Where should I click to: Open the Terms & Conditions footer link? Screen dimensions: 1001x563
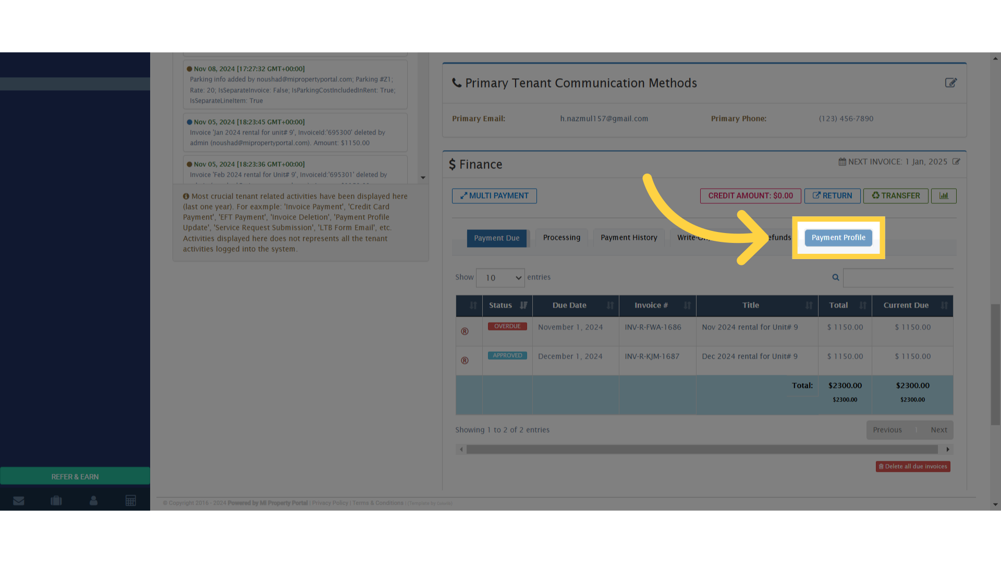click(378, 503)
